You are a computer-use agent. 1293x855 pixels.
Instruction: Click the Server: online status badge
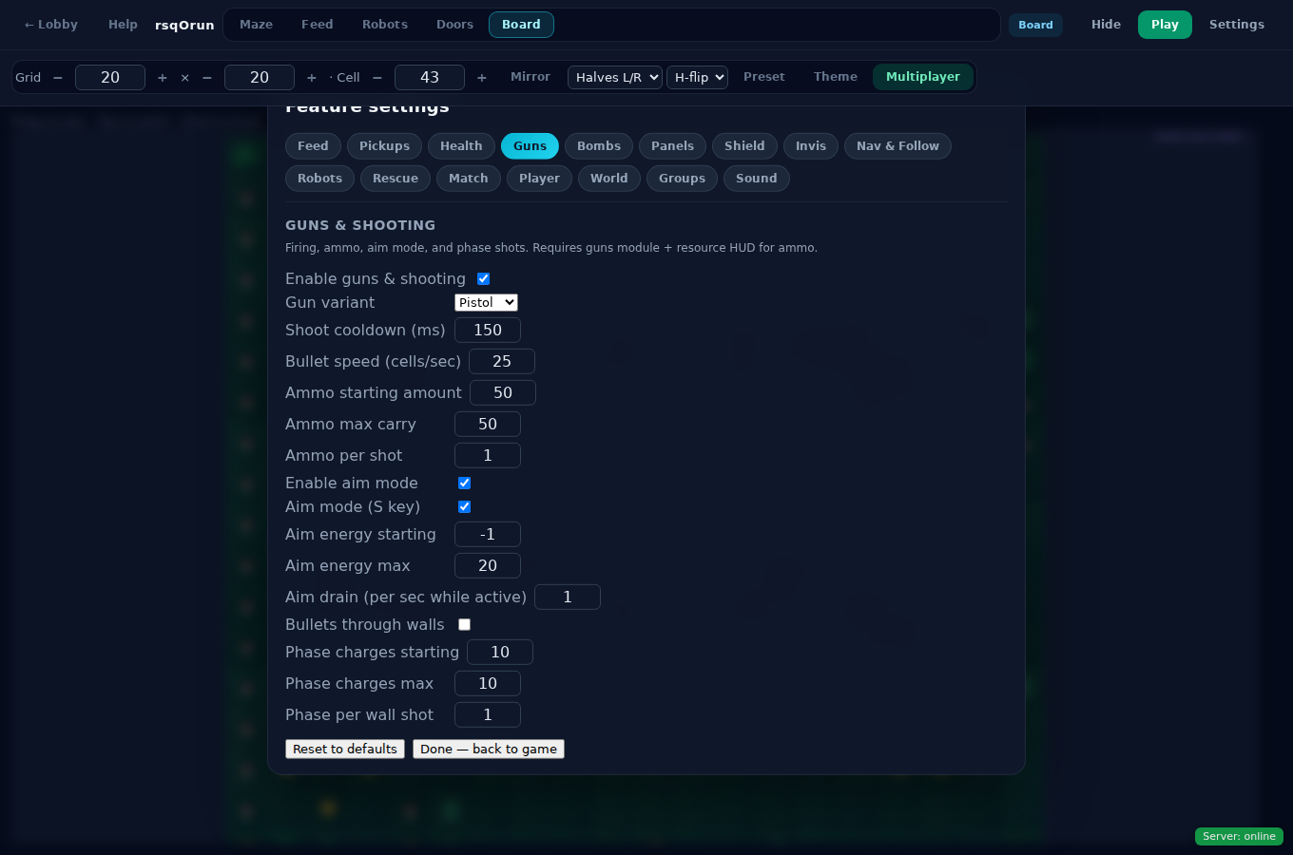(x=1239, y=837)
